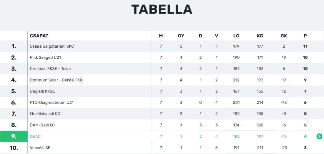Screen dimensions: 324x154
Task: Open the Csépe Salgótarjáni SKC team row
Action: (52, 46)
